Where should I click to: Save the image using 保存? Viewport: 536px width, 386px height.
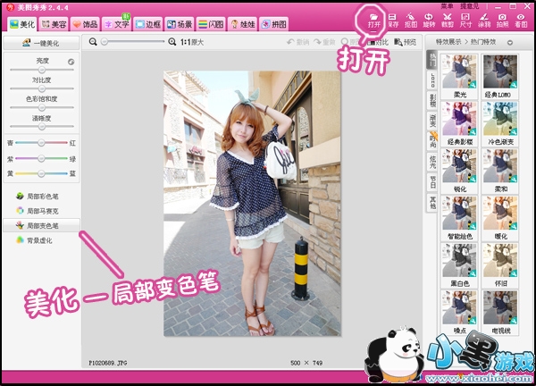coord(393,21)
